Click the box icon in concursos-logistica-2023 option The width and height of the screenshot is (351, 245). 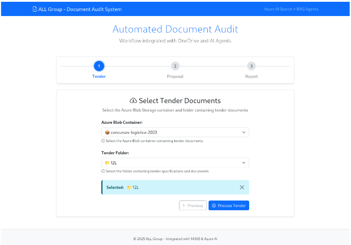pos(107,132)
